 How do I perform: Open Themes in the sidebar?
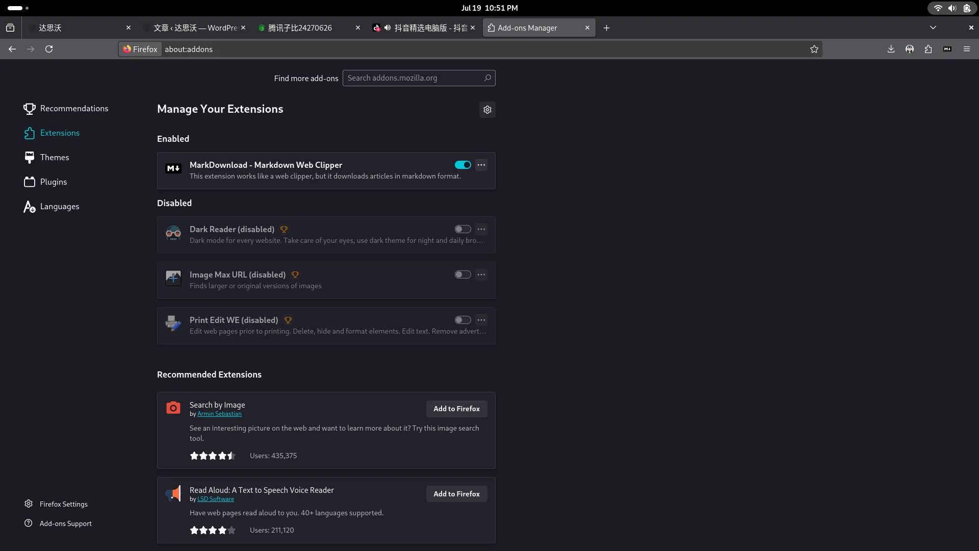coord(46,158)
